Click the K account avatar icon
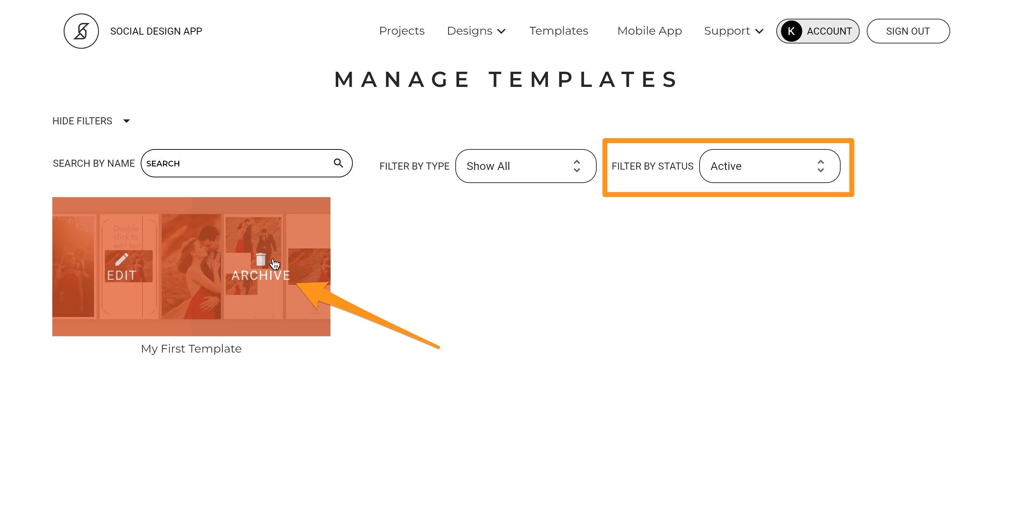1011x525 pixels. (791, 31)
